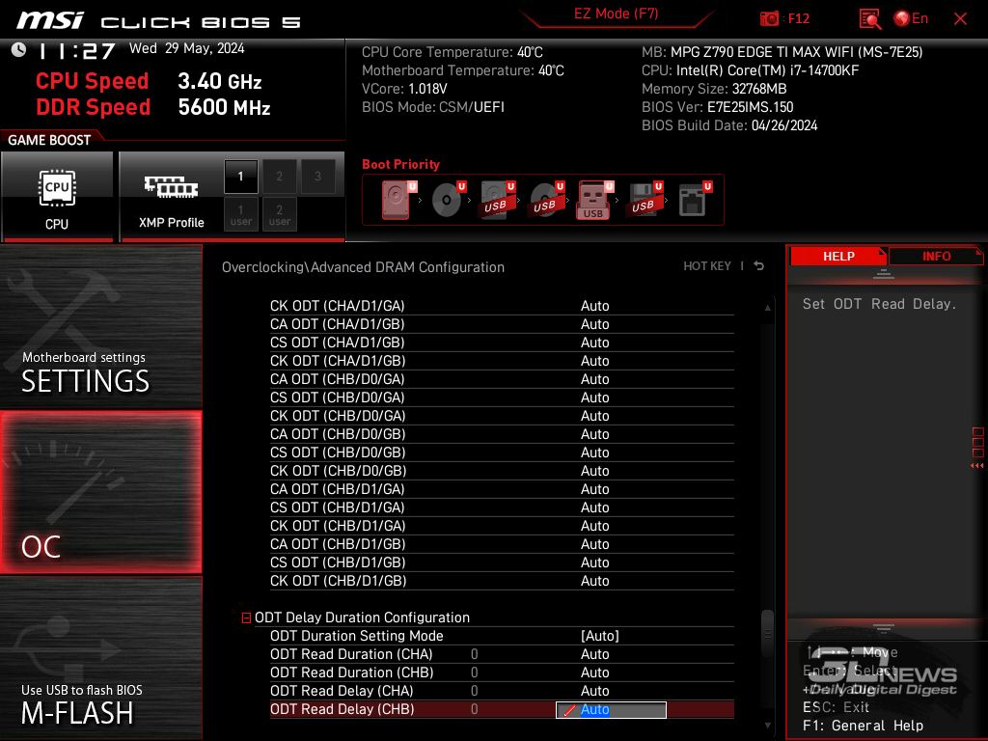The height and width of the screenshot is (741, 988).
Task: Click the Overclocking\Advanced DRAM Configuration breadcrumb
Action: pos(363,267)
